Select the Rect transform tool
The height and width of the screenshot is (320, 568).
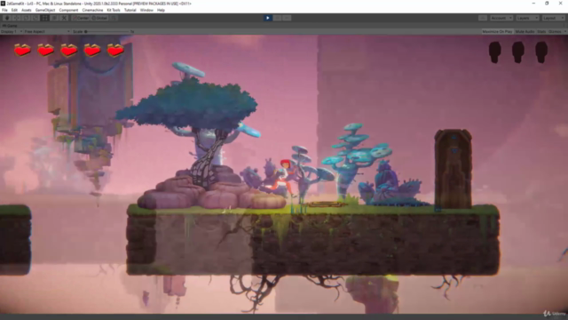click(x=45, y=18)
